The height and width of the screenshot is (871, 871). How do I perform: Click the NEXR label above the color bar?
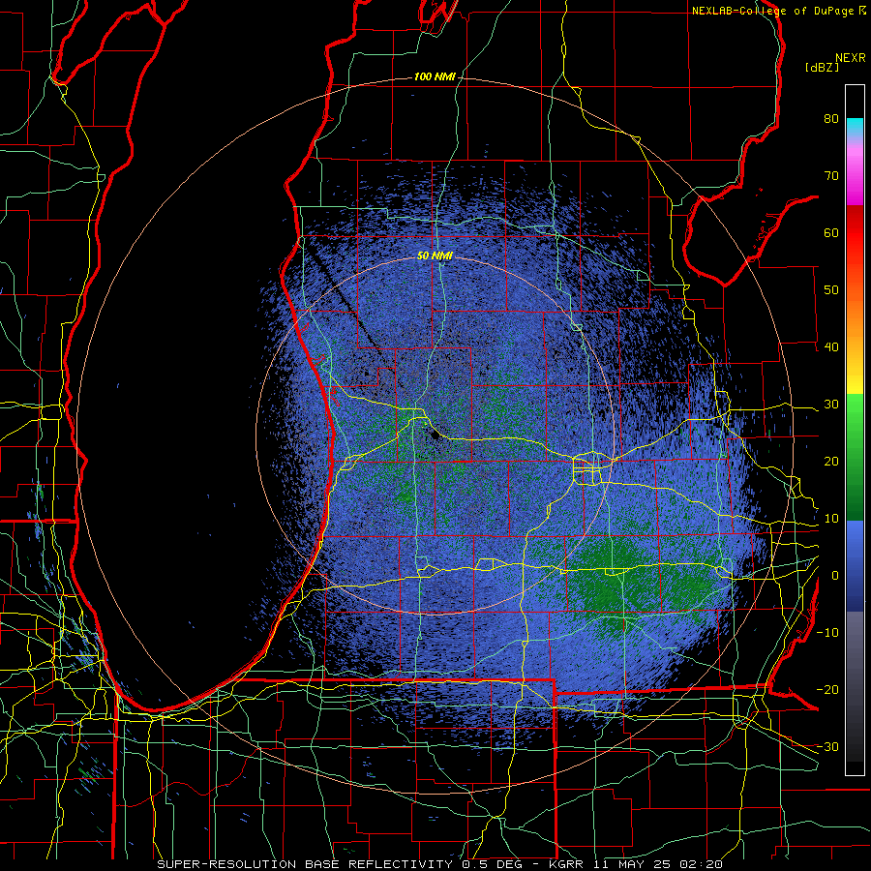point(851,58)
